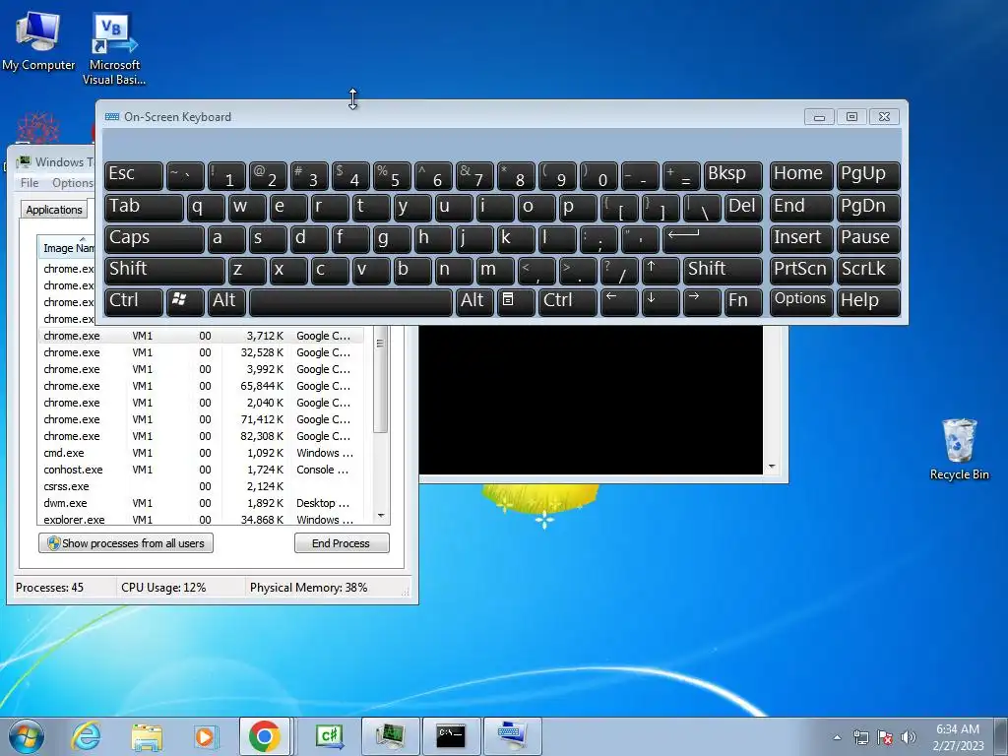Screen dimensions: 1008x756
Task: Click the Esc key
Action: [x=134, y=175]
